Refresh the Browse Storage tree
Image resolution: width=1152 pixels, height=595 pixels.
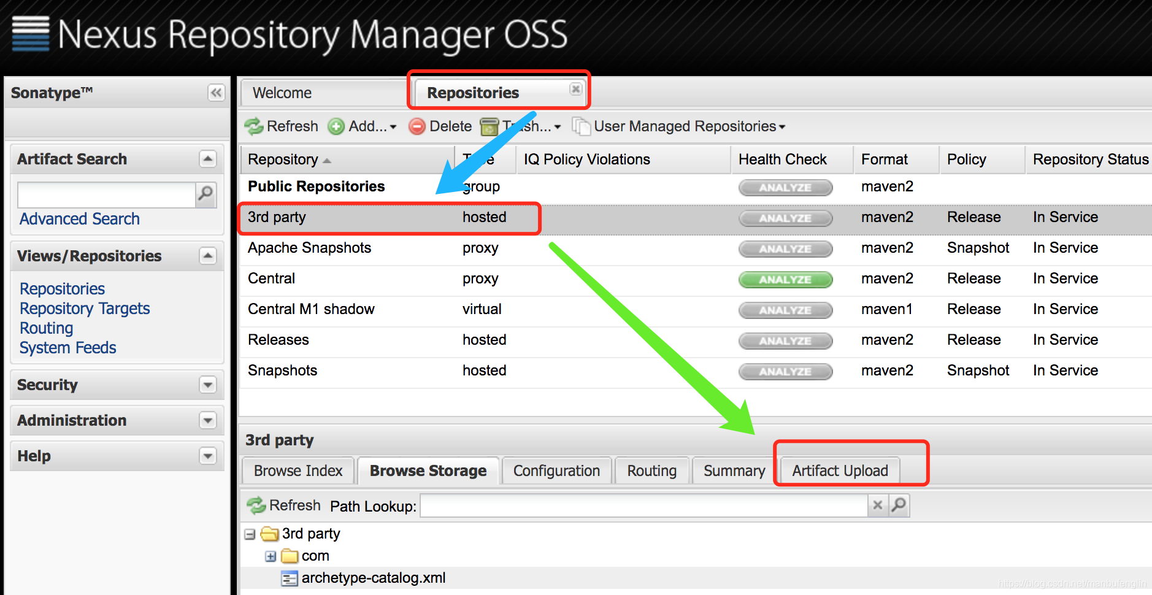point(283,505)
